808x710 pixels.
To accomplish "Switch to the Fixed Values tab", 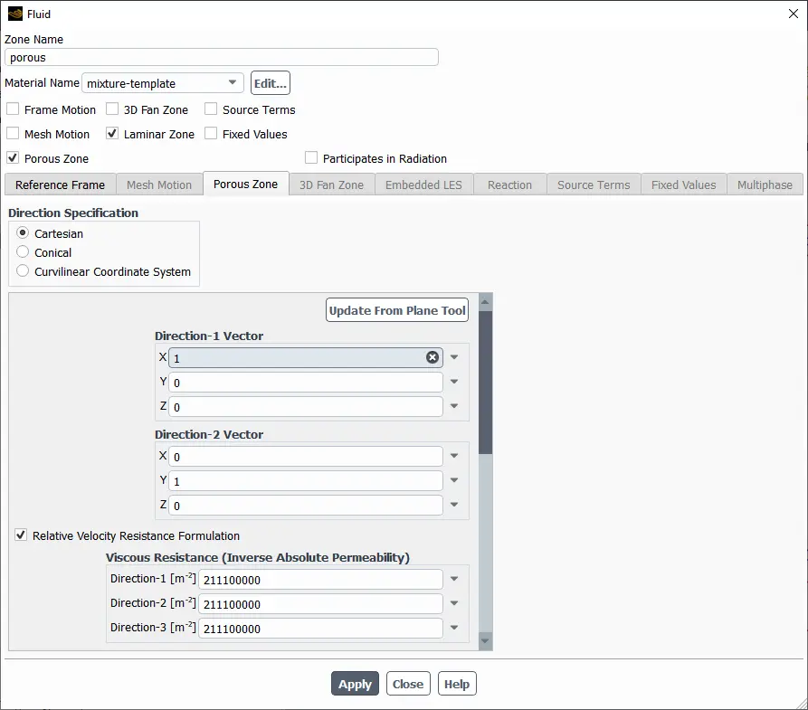I will coord(683,185).
